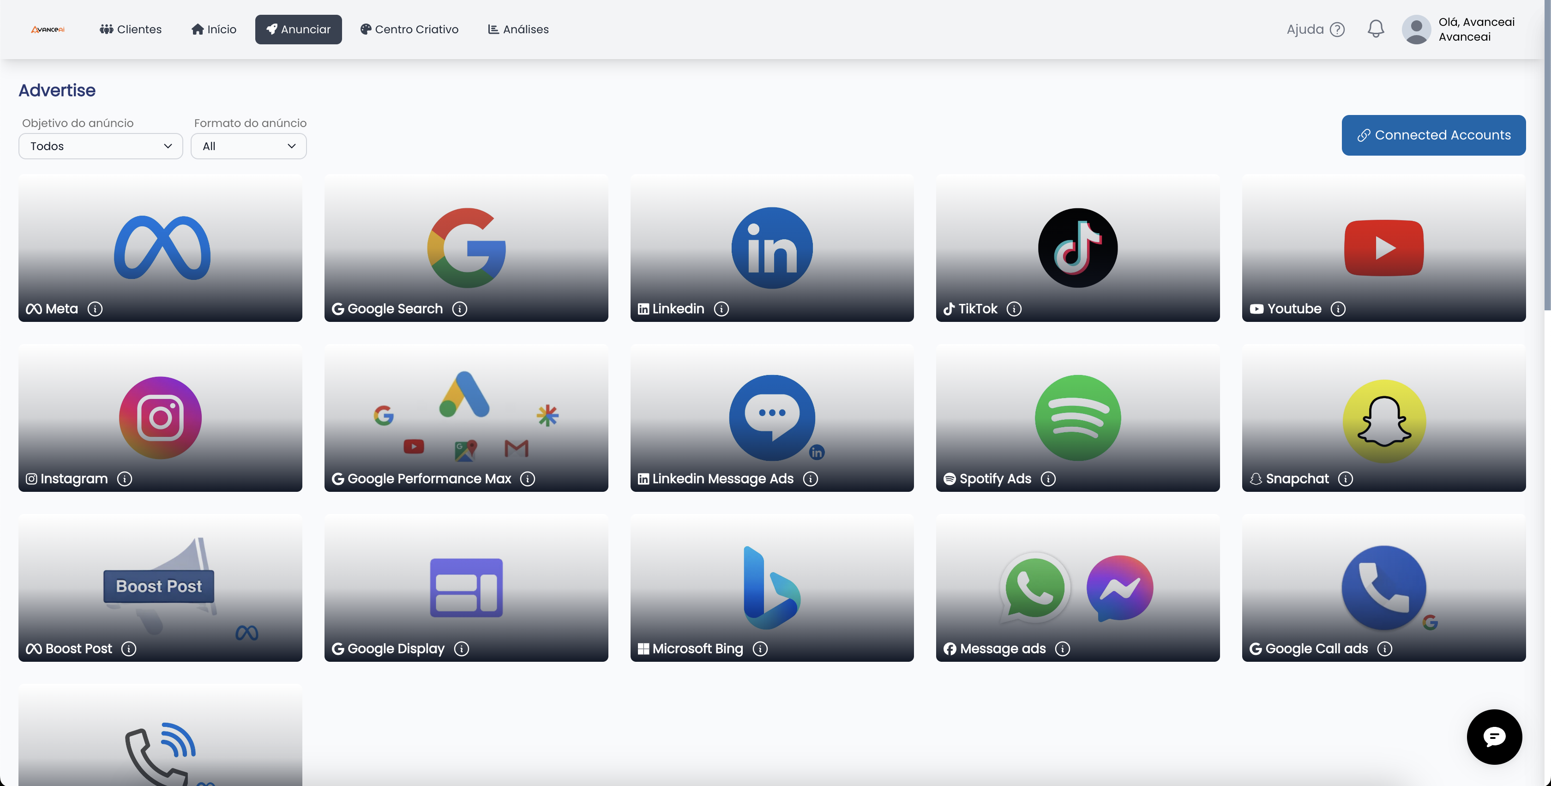Image resolution: width=1551 pixels, height=786 pixels.
Task: Open the user avatar profile icon
Action: [x=1416, y=30]
